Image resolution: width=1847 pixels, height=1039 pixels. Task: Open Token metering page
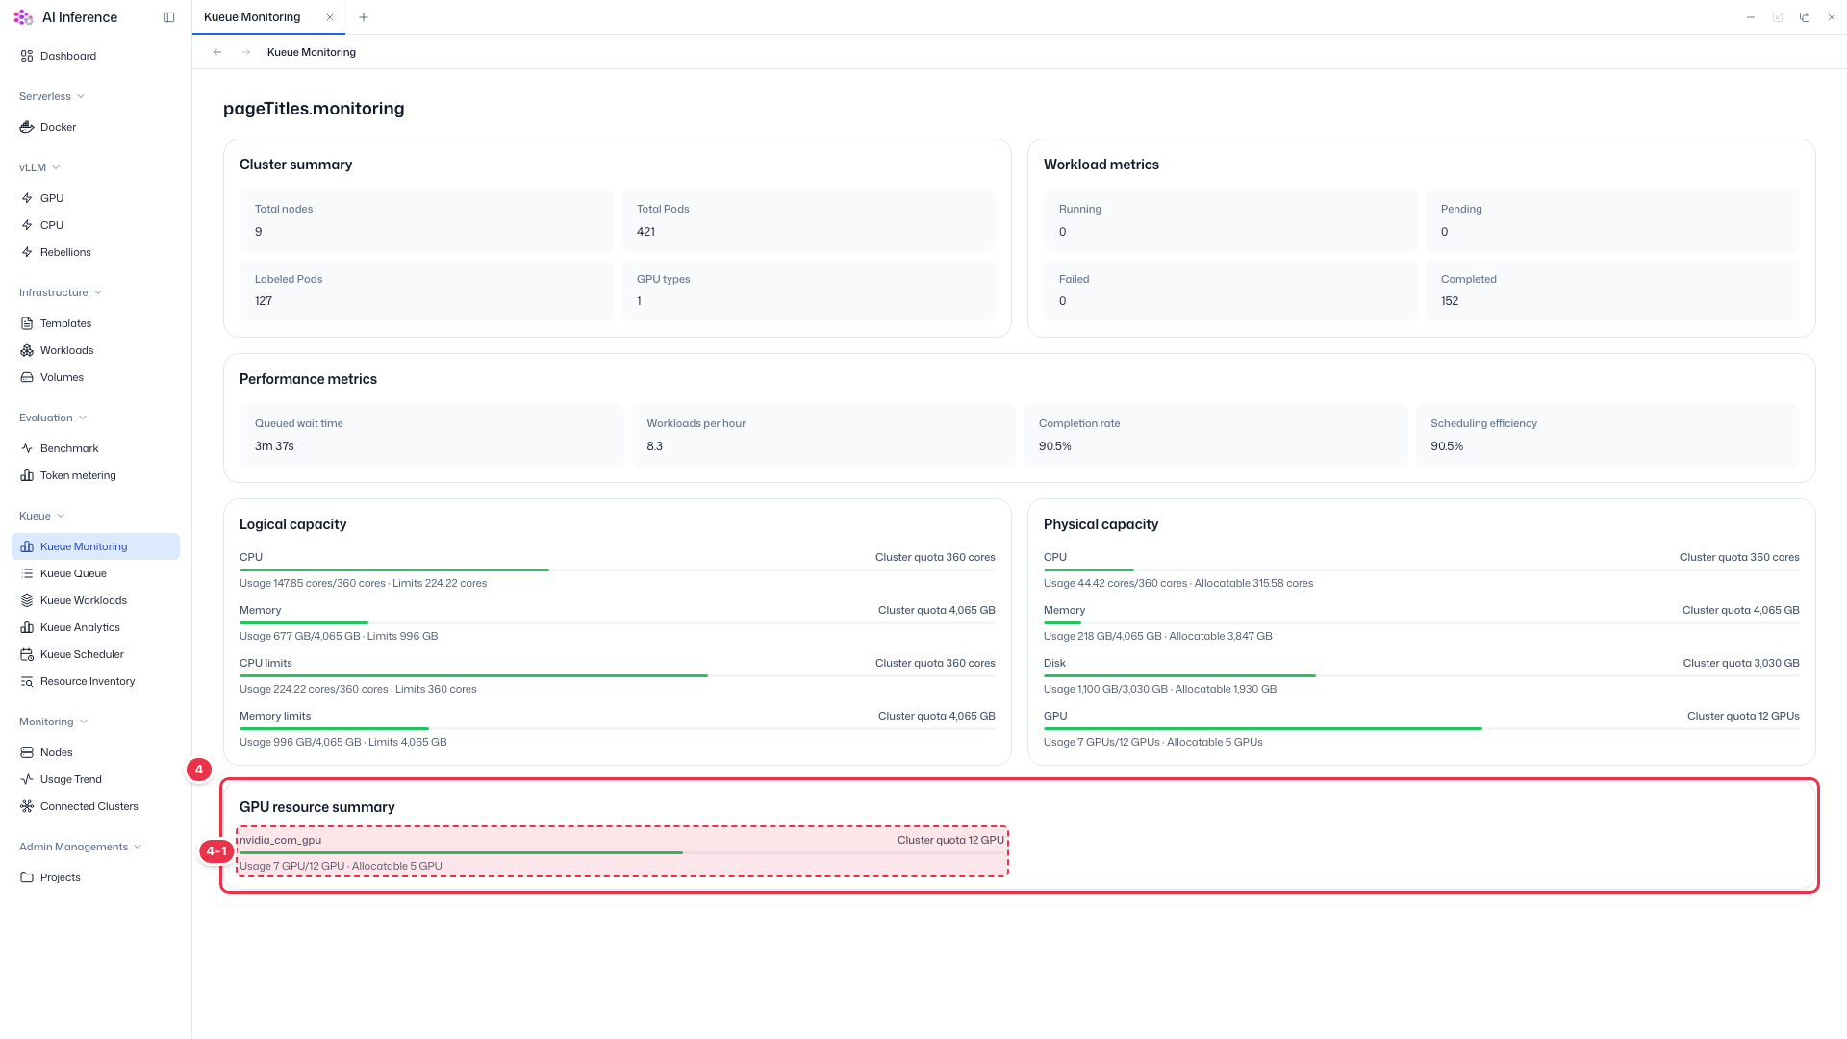(95, 475)
